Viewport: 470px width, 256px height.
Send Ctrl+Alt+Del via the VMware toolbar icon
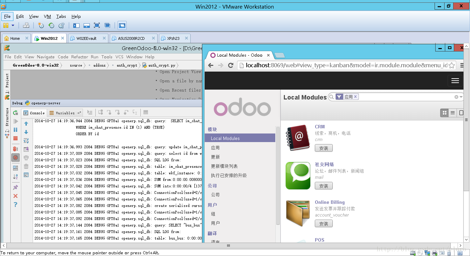click(26, 25)
